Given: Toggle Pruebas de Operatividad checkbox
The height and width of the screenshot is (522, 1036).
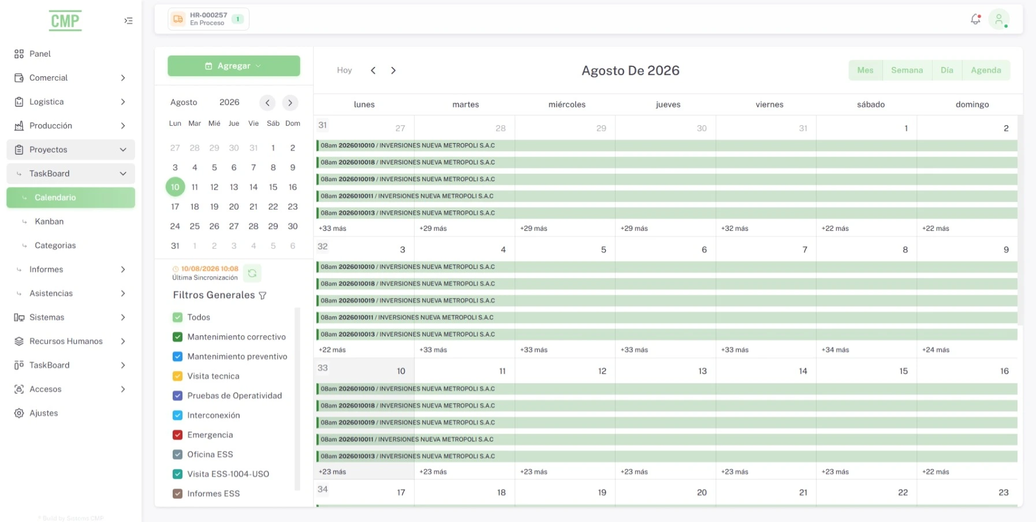Looking at the screenshot, I should coord(178,396).
